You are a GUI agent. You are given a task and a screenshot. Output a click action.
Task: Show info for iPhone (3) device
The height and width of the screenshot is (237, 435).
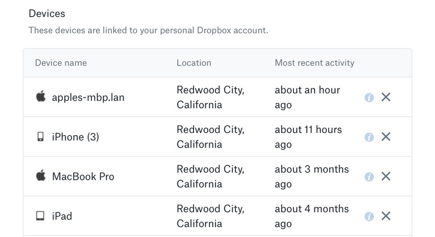[369, 137]
